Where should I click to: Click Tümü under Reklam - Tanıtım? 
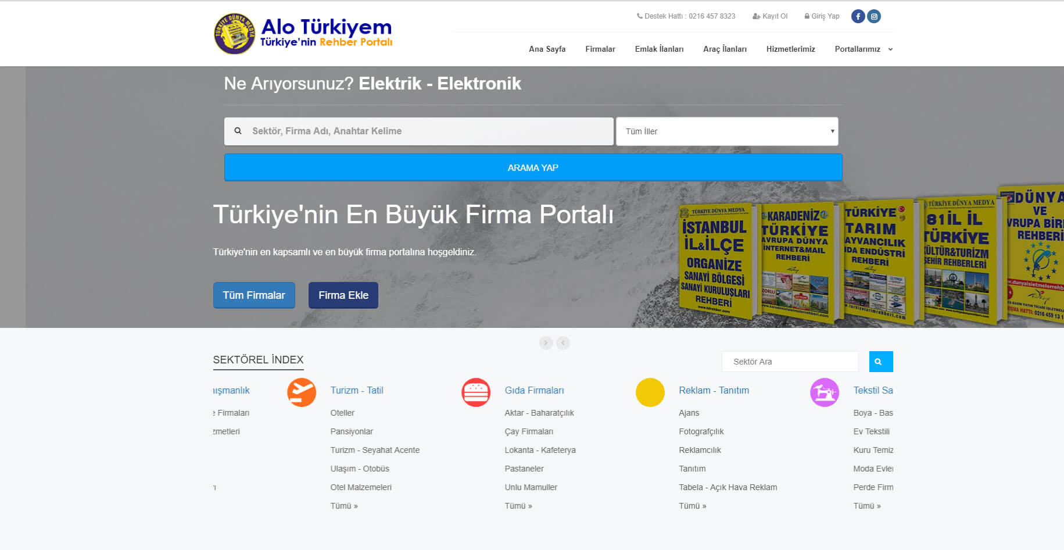pos(693,506)
